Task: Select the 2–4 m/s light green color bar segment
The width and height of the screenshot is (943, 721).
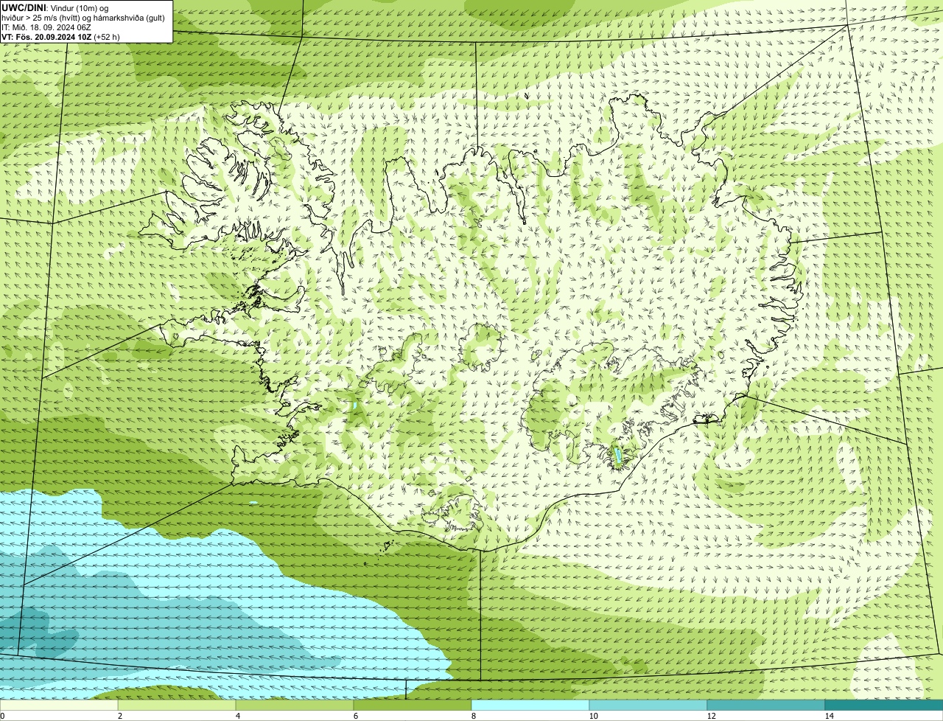Action: [177, 706]
